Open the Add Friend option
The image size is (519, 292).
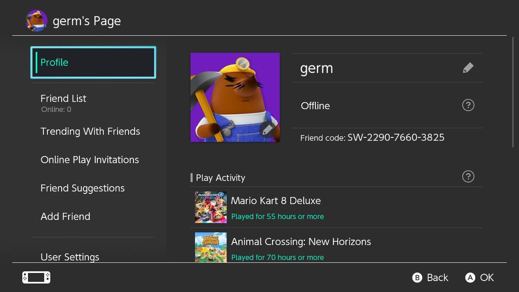coord(65,217)
